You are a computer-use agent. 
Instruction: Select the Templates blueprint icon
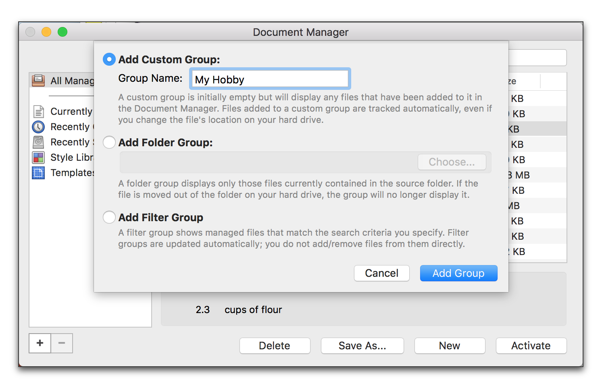pyautogui.click(x=38, y=173)
